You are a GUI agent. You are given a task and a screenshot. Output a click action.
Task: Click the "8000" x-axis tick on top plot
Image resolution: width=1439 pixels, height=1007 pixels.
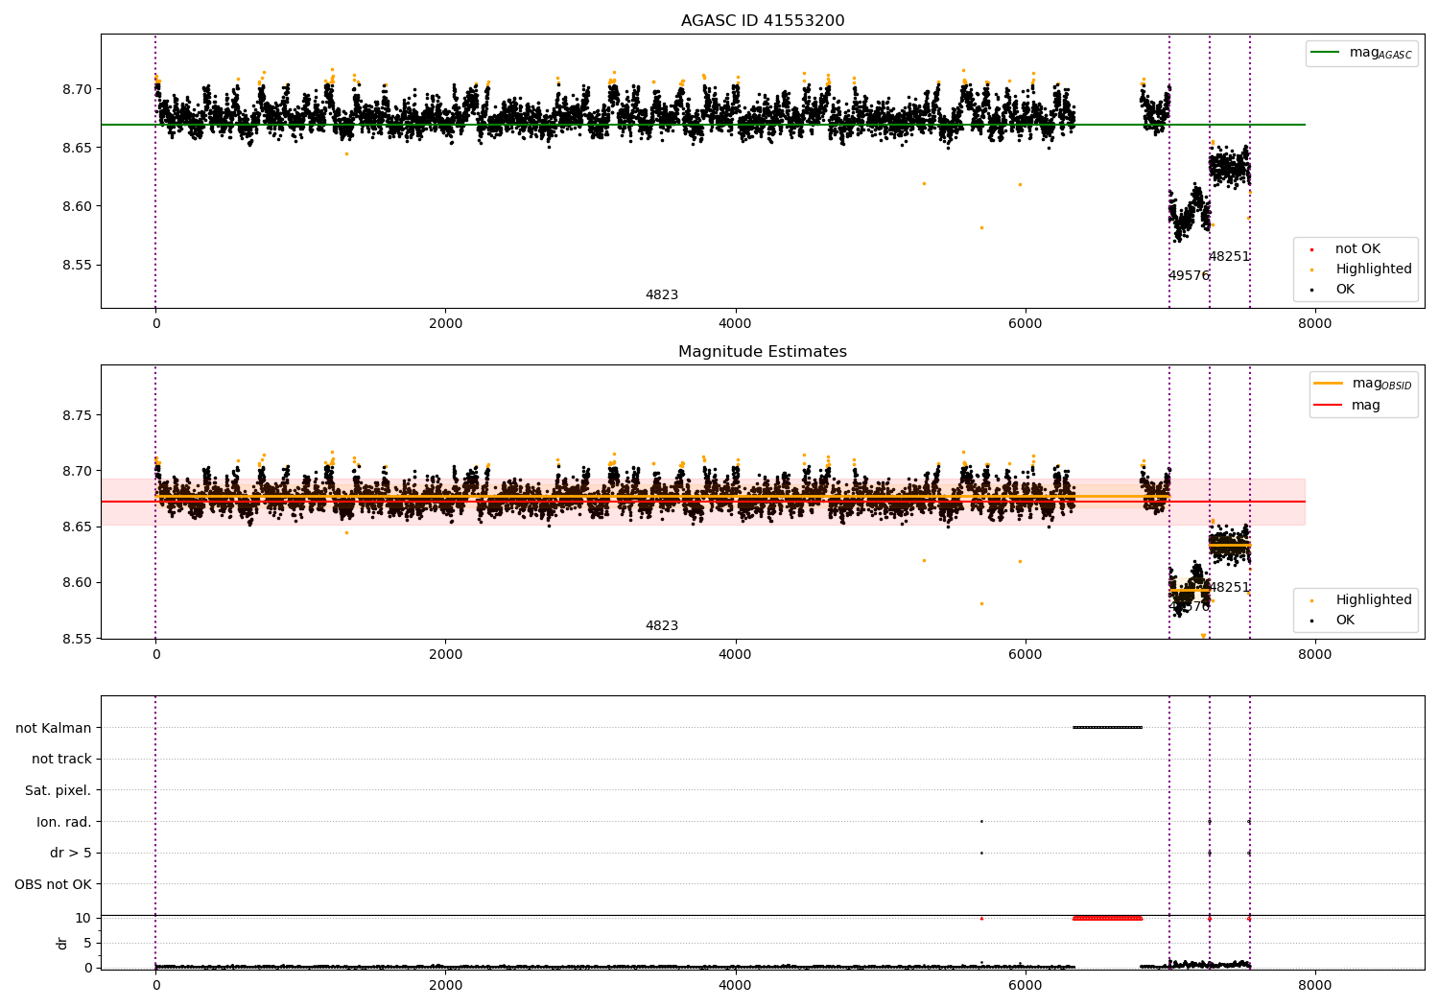[x=1315, y=323]
